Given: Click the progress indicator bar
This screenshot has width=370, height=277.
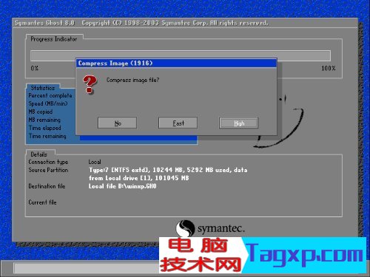Looking at the screenshot, I should (x=181, y=56).
